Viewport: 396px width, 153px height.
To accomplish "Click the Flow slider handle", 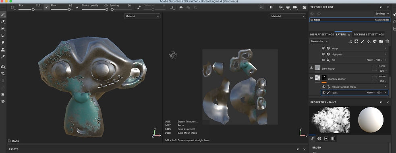I will coord(69,10).
